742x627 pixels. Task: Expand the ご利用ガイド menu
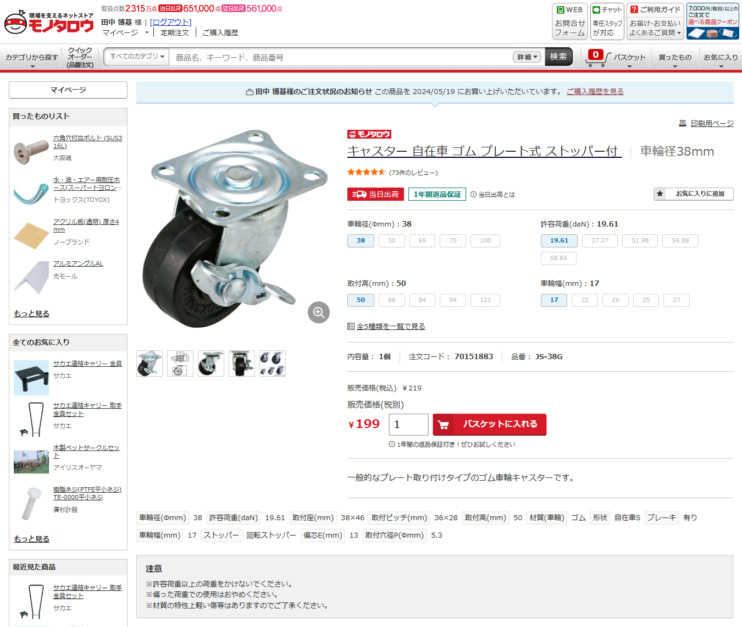tap(655, 21)
